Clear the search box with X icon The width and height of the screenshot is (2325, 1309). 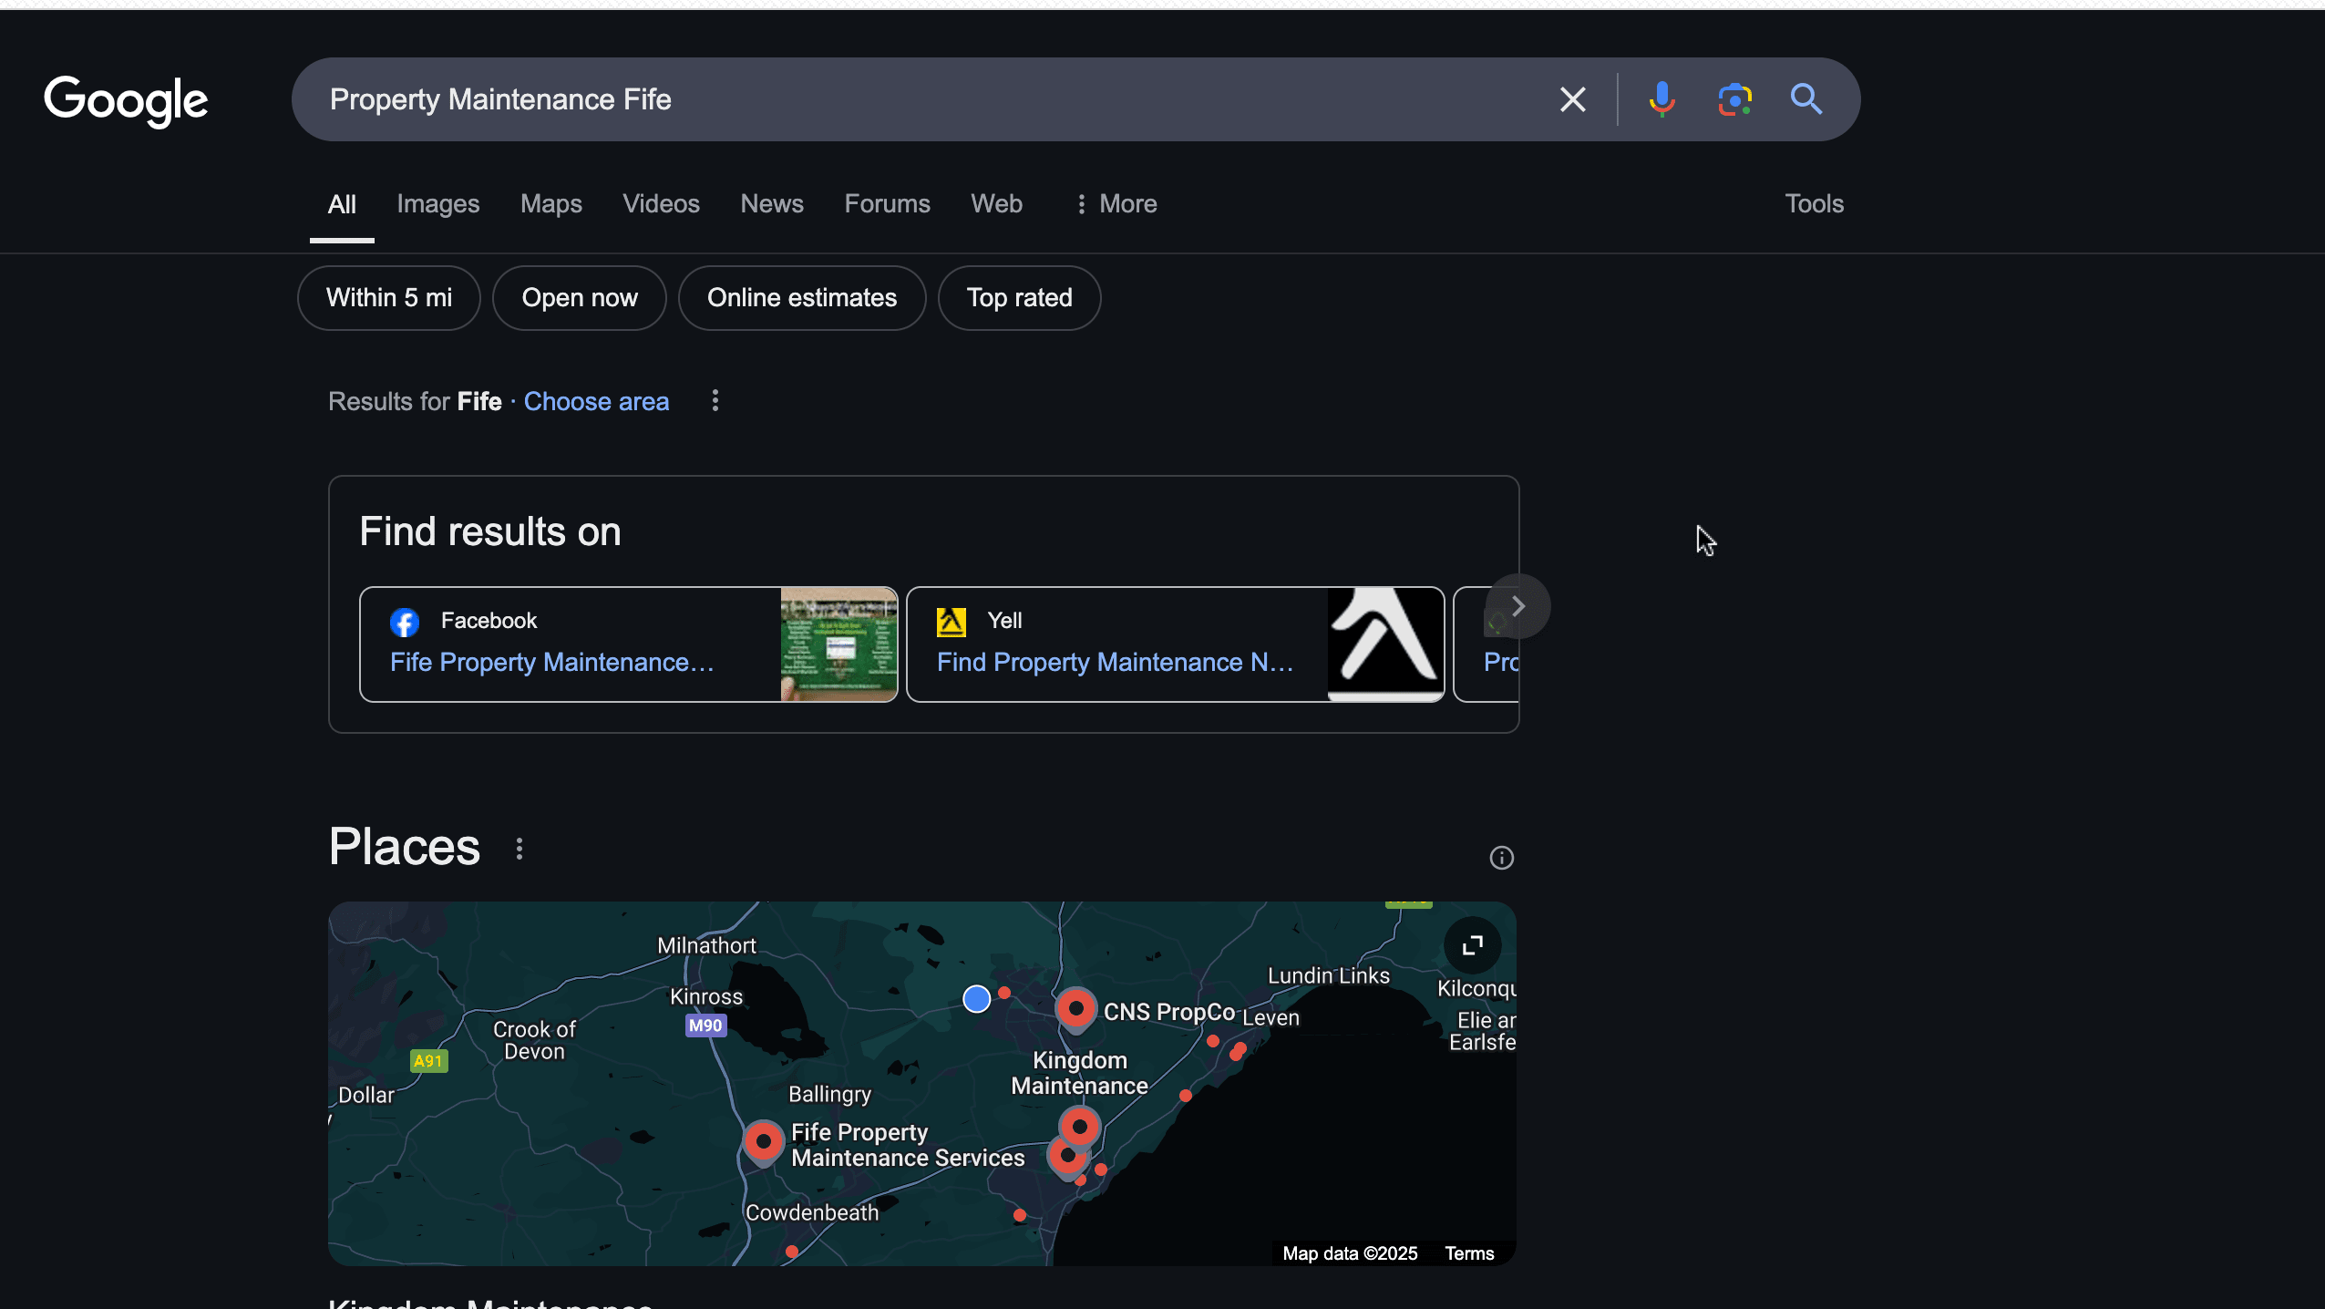[x=1573, y=99]
